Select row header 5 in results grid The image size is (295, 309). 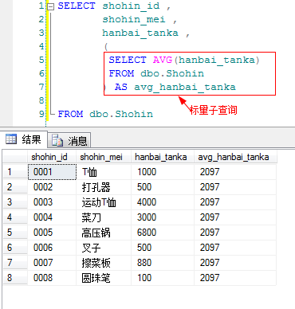(x=15, y=233)
